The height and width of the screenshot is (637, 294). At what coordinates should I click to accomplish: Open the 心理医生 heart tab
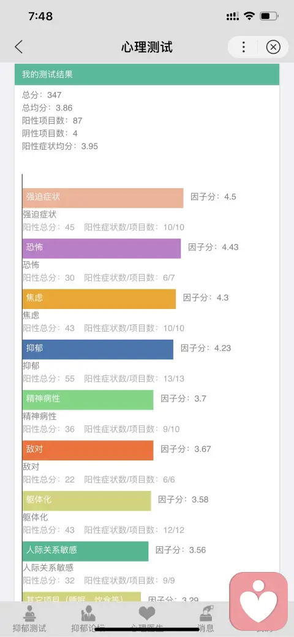pos(147,619)
